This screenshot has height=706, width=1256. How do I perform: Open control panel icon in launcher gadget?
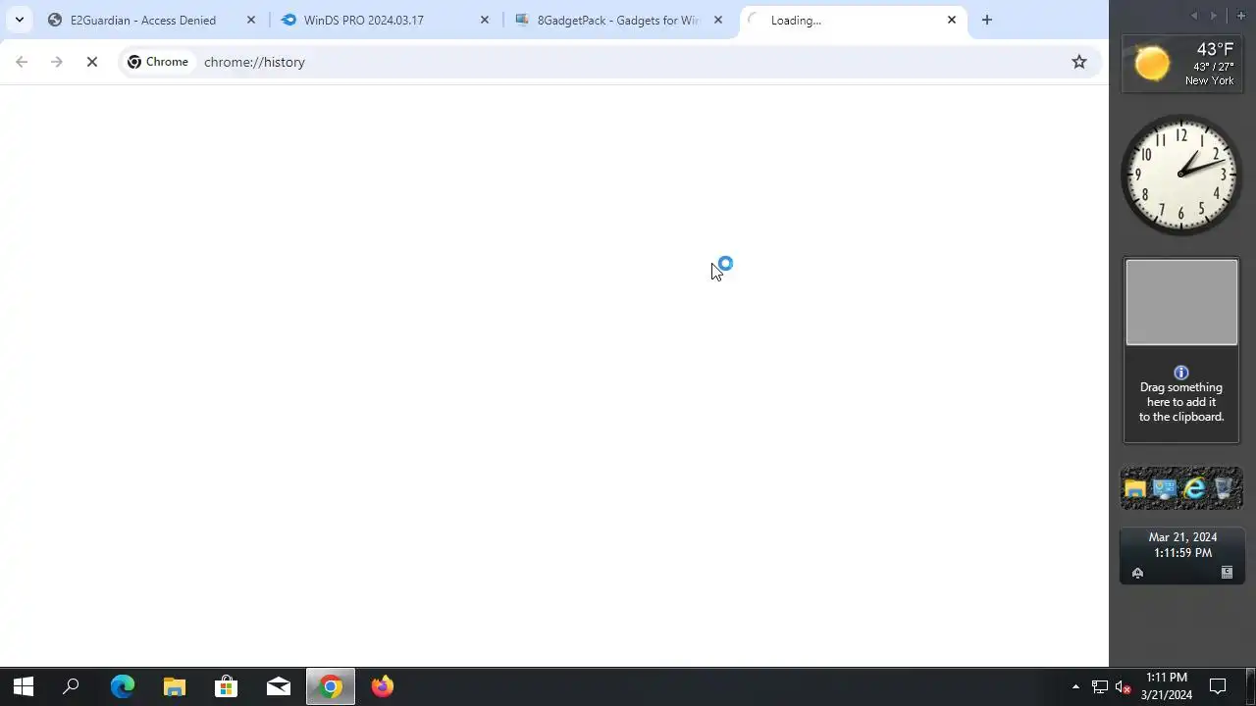click(1165, 488)
